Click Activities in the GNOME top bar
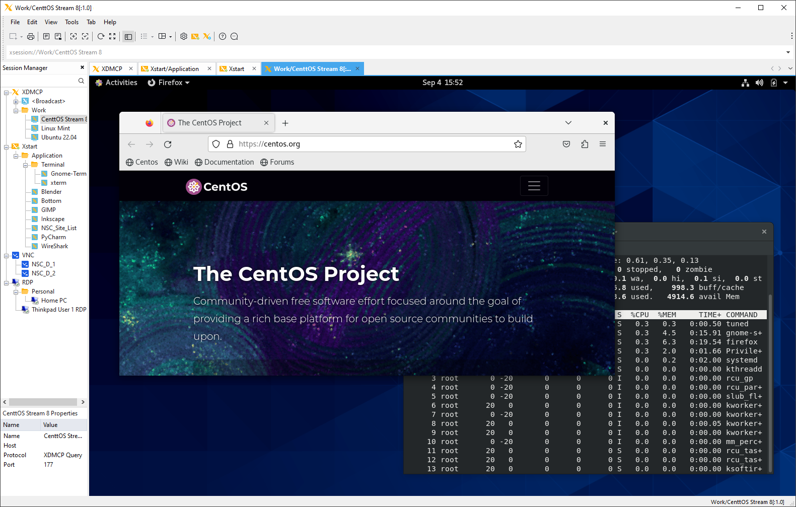Viewport: 796px width, 507px height. click(121, 83)
